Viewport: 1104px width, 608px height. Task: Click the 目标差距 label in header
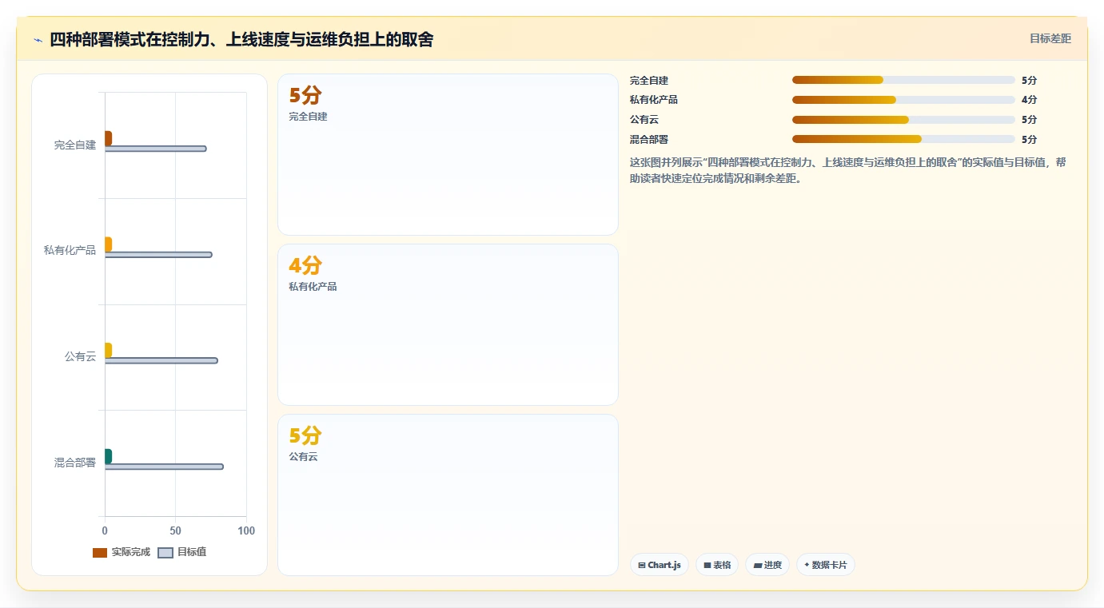point(1050,38)
